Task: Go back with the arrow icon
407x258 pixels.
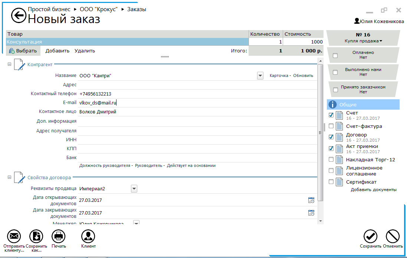Action: point(19,16)
